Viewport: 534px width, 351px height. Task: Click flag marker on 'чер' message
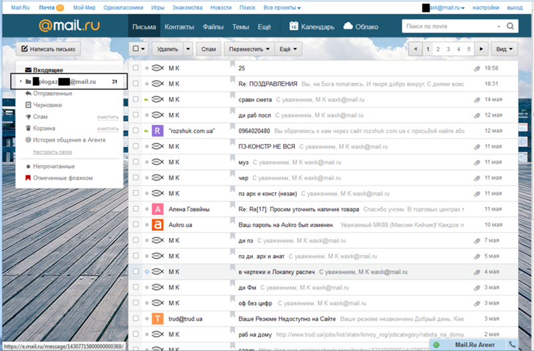(x=232, y=174)
